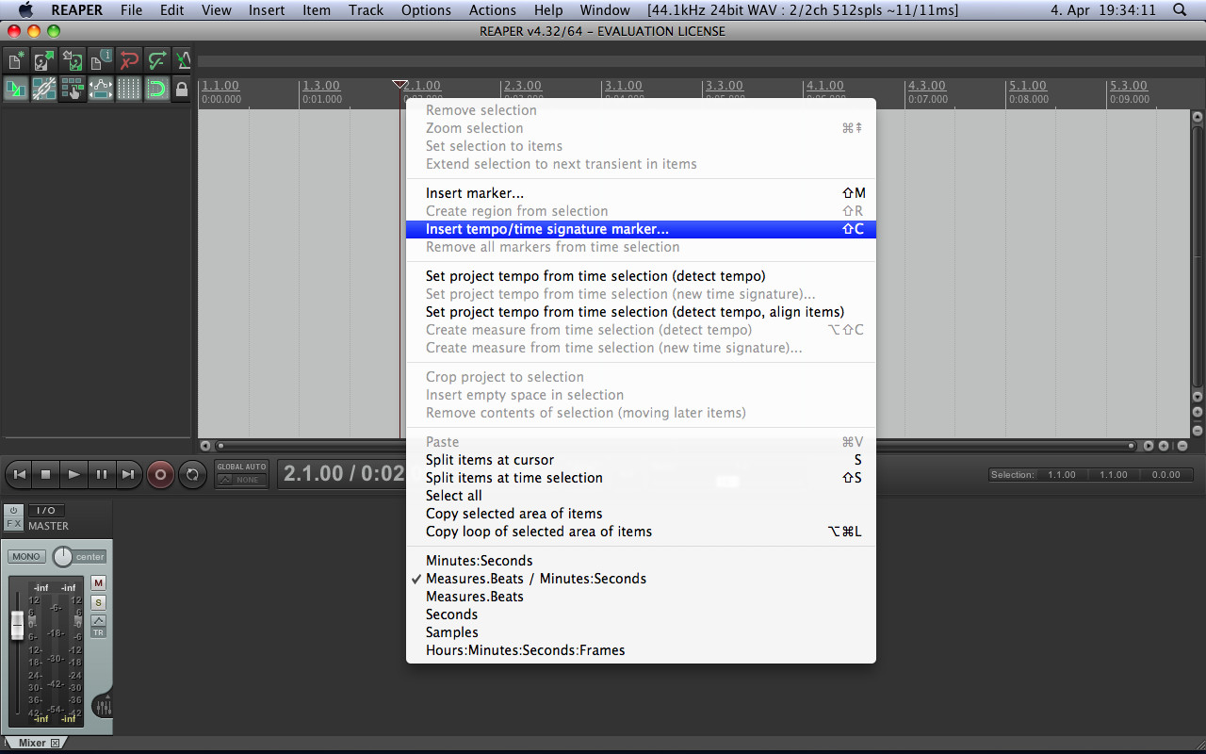Click vertical zoom in plus button

(1198, 412)
